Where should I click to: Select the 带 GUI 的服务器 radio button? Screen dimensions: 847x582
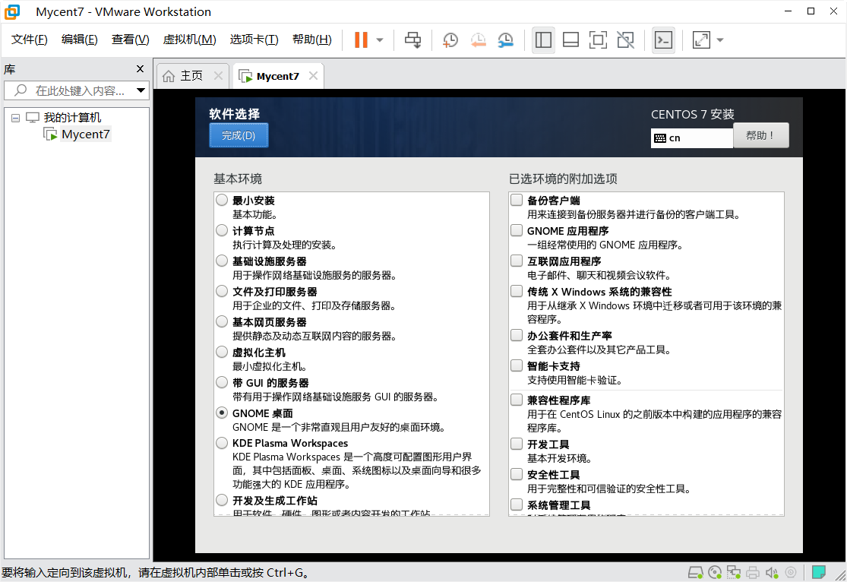(x=222, y=383)
